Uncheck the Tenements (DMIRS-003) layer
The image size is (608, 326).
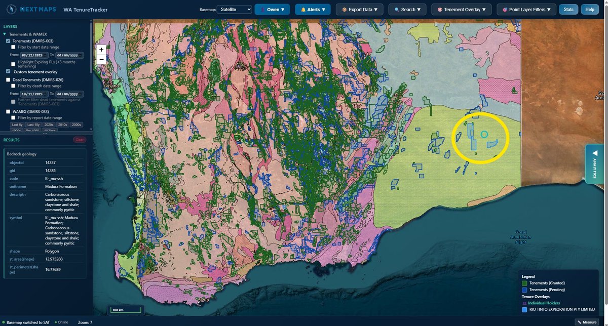8,40
